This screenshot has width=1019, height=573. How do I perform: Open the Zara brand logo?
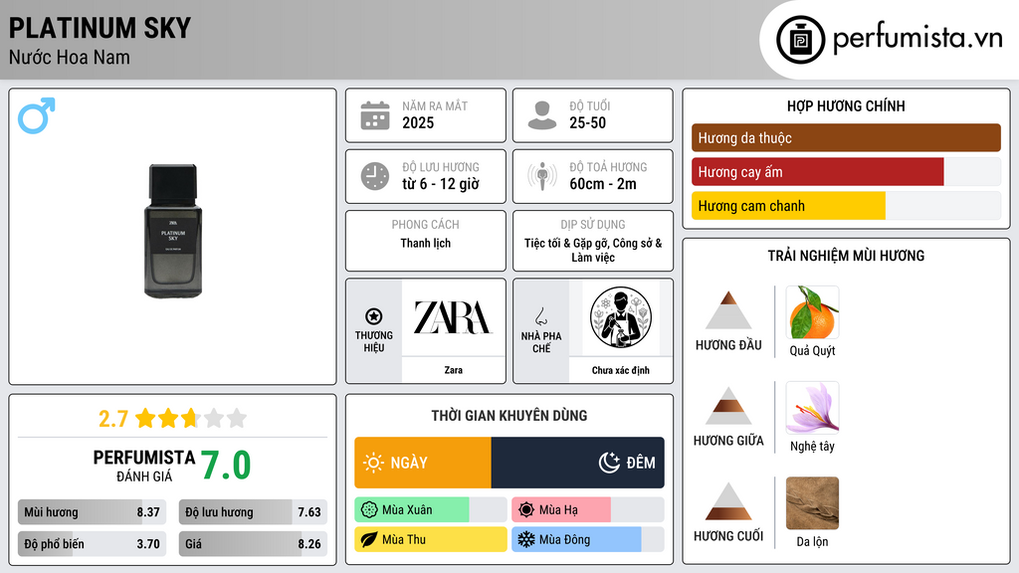(x=453, y=317)
